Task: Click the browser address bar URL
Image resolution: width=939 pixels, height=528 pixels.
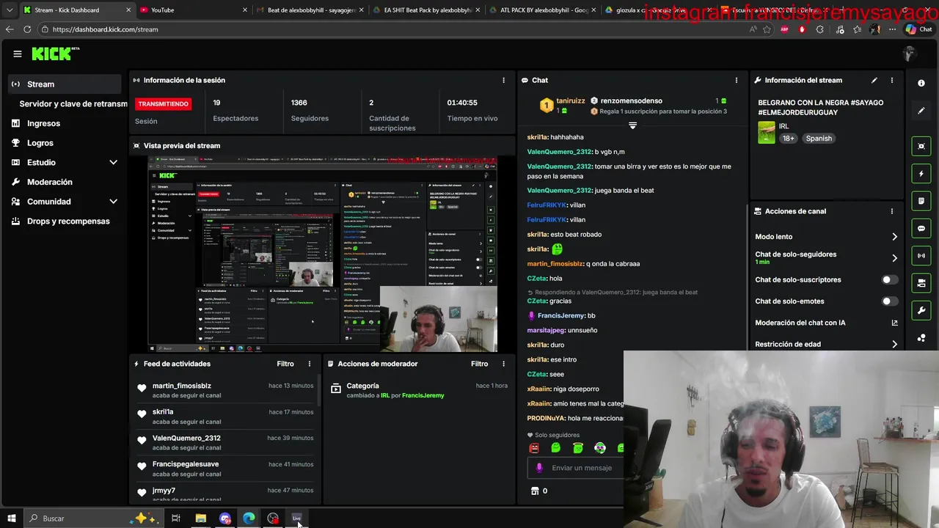Action: point(105,29)
